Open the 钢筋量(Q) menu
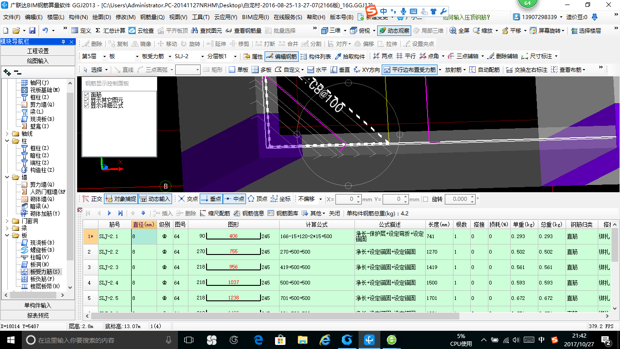The width and height of the screenshot is (620, 349). point(152,17)
